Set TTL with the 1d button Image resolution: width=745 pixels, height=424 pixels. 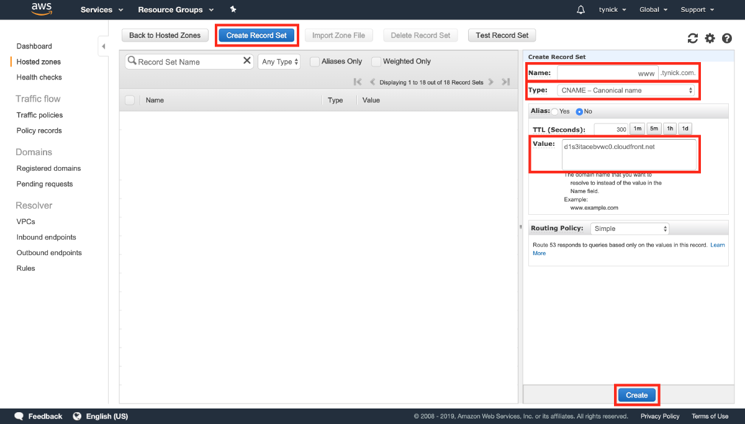[x=685, y=129]
